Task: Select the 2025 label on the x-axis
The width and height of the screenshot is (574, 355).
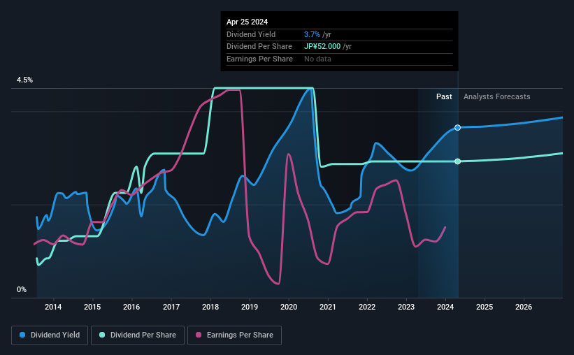Action: coord(485,307)
